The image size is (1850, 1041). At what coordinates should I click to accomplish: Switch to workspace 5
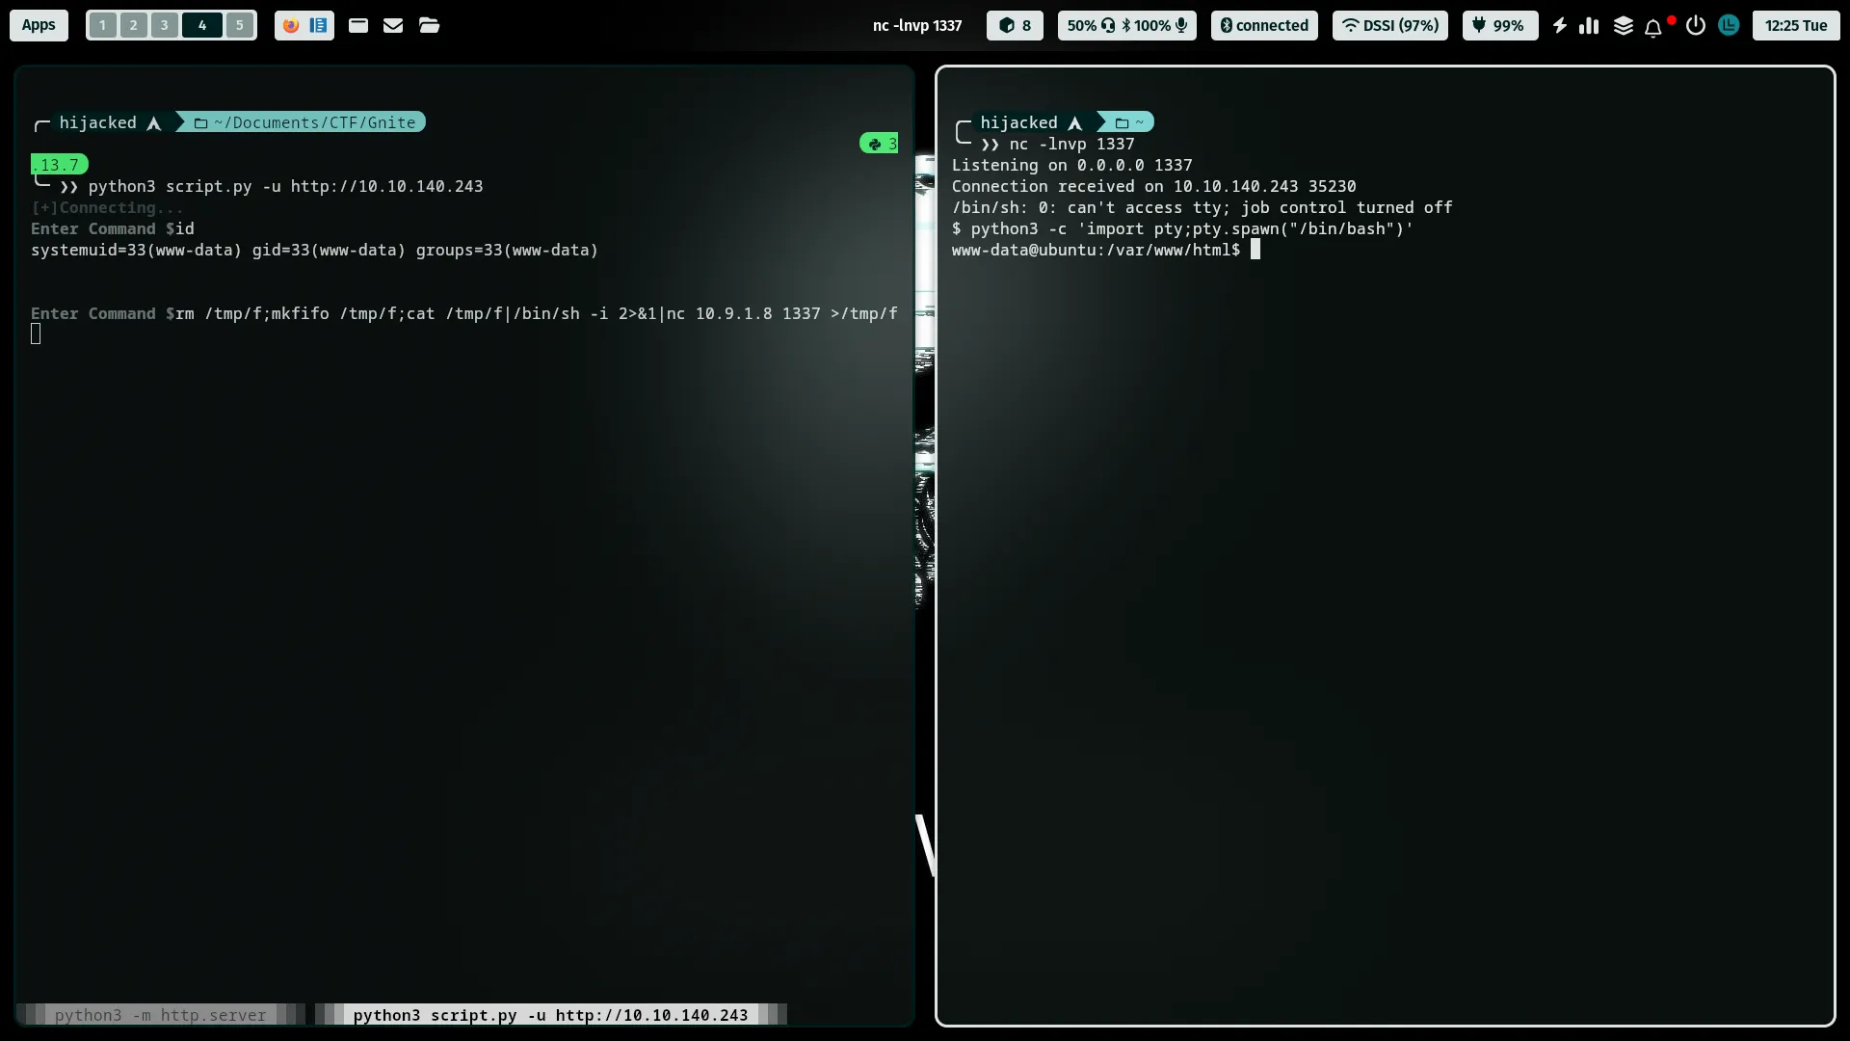240,25
